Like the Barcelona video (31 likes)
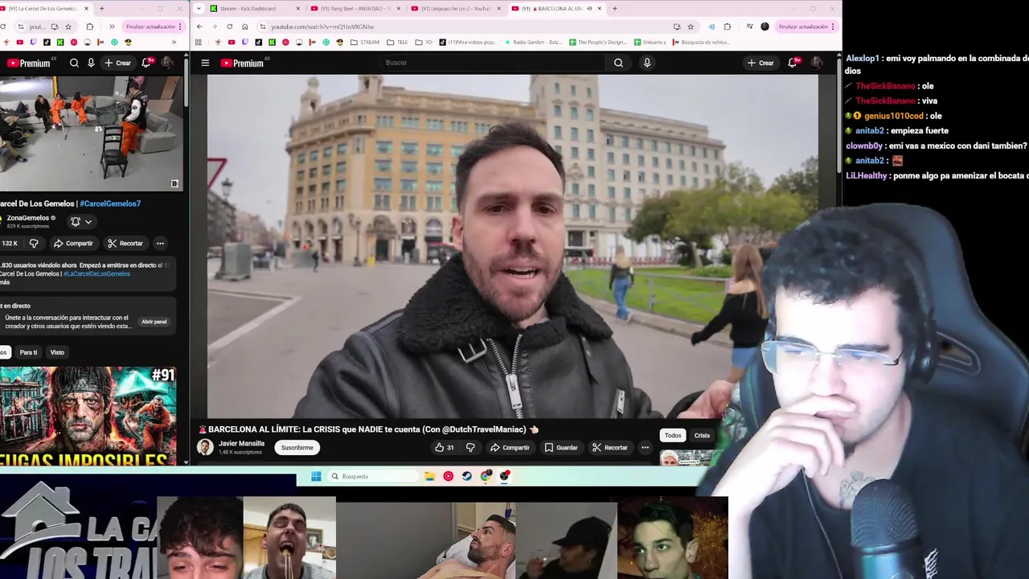This screenshot has width=1029, height=579. tap(445, 447)
